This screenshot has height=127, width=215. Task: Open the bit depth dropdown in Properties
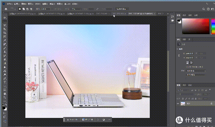pyautogui.click(x=196, y=75)
